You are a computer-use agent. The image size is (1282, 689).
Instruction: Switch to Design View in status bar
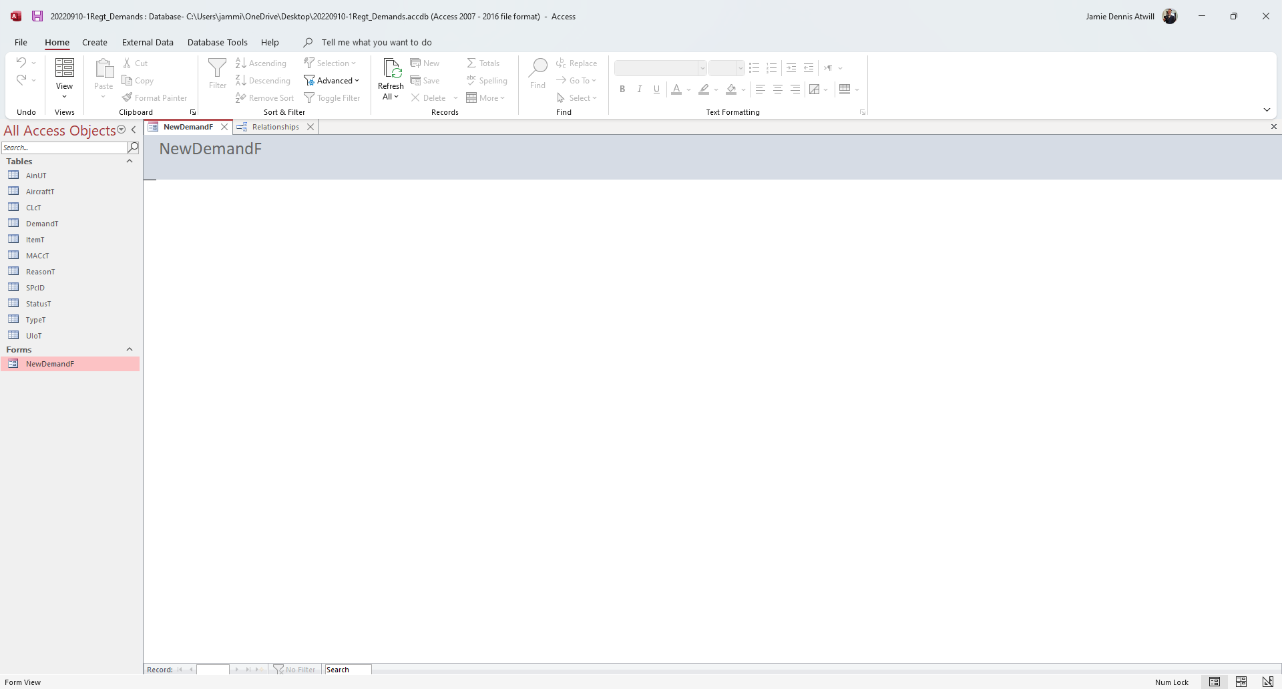pos(1268,682)
